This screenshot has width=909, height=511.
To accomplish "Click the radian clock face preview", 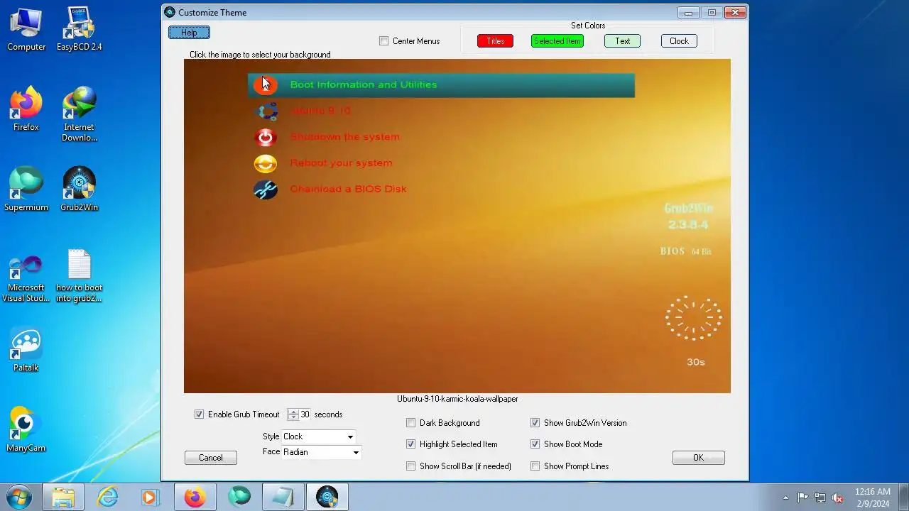I will point(694,318).
